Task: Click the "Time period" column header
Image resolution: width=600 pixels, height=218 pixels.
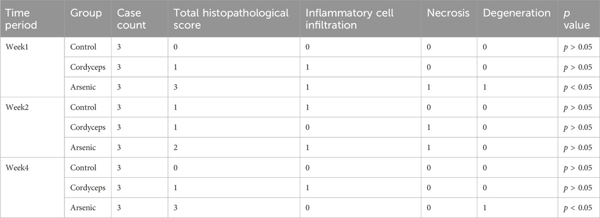Action: point(18,19)
